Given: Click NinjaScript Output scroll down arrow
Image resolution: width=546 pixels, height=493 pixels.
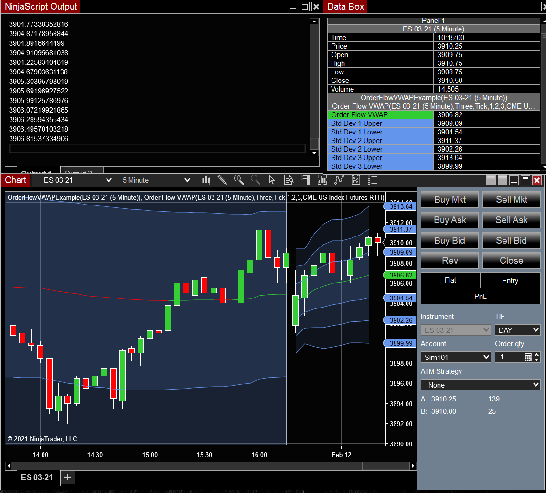Looking at the screenshot, I should (314, 153).
